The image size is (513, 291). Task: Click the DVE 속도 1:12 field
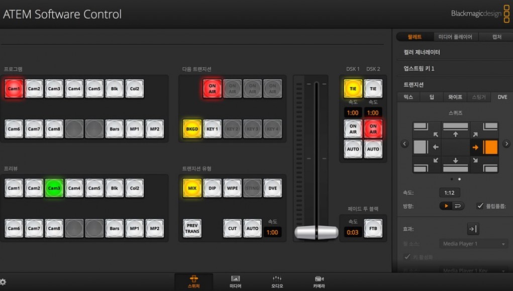[449, 193]
